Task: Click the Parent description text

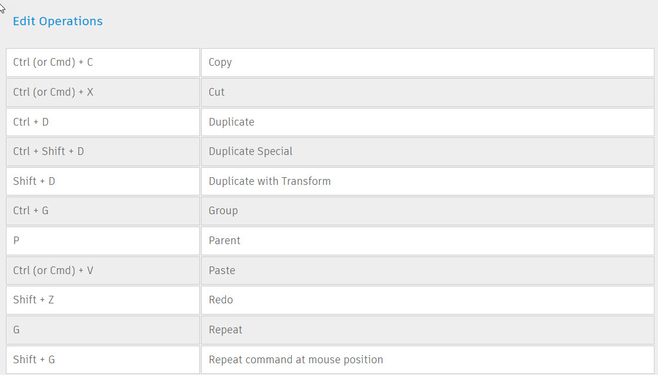Action: [x=225, y=241]
